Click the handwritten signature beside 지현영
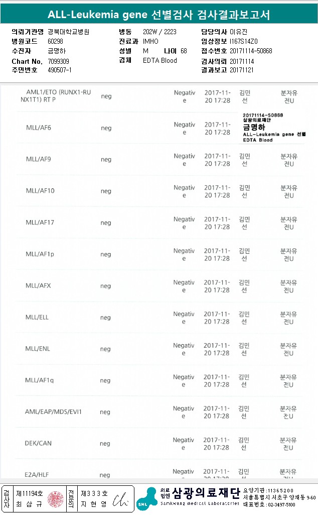Viewport: 318px width, 518px height. [120, 499]
